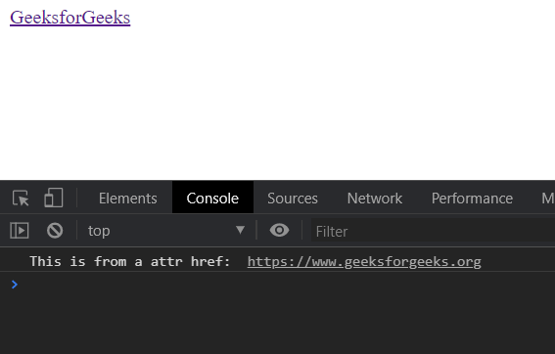Activate the inspect element picker icon
The height and width of the screenshot is (354, 555).
pos(21,199)
